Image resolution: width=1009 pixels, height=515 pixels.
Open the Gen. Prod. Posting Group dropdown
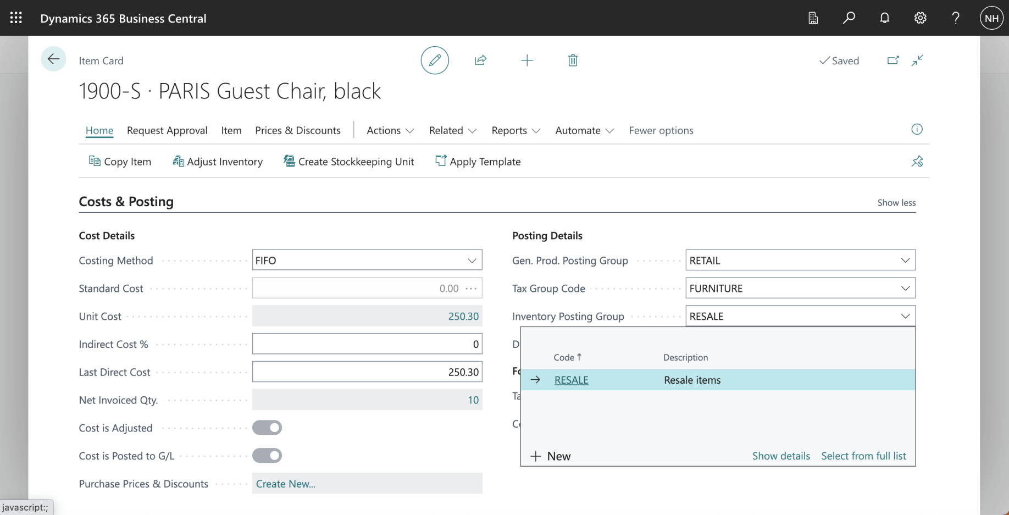pos(905,261)
